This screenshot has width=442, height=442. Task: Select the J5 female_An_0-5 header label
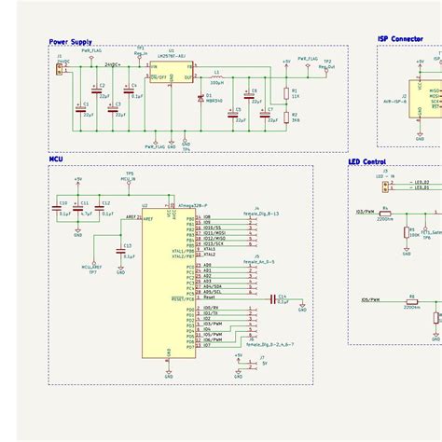pos(259,262)
